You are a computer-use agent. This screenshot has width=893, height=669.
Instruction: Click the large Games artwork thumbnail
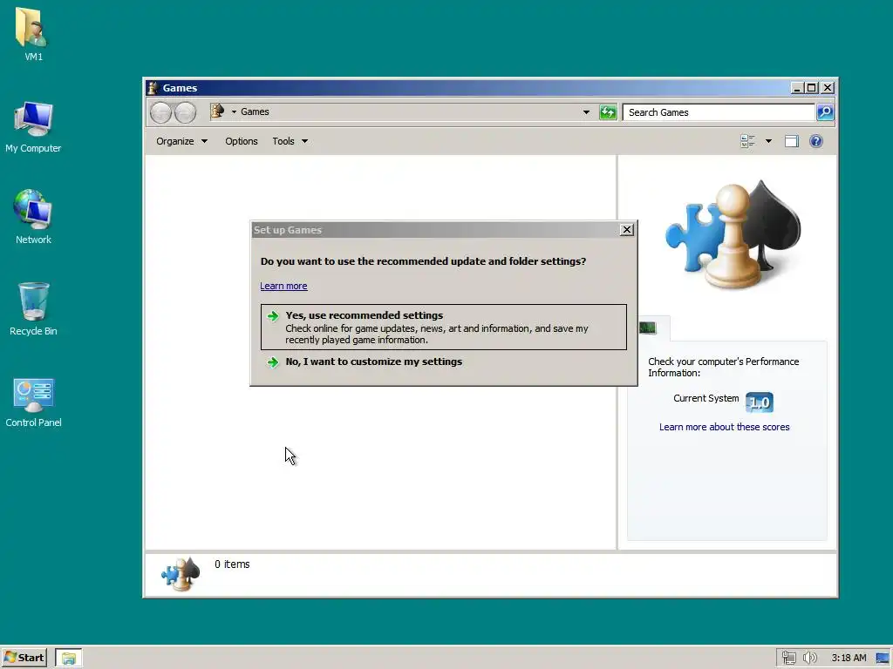733,234
